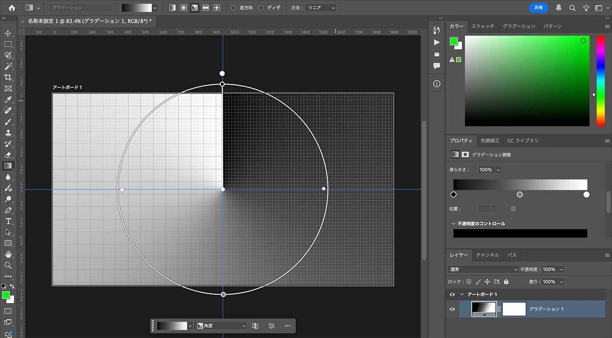The height and width of the screenshot is (338, 612).
Task: Select the Path Selection tool
Action: (8, 232)
